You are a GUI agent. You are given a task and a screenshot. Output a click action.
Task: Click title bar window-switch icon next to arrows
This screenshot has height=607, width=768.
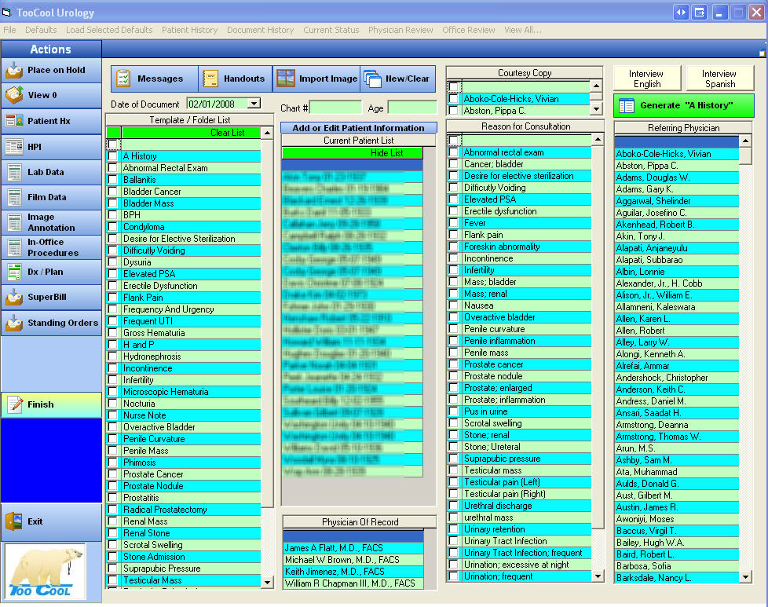coord(700,13)
